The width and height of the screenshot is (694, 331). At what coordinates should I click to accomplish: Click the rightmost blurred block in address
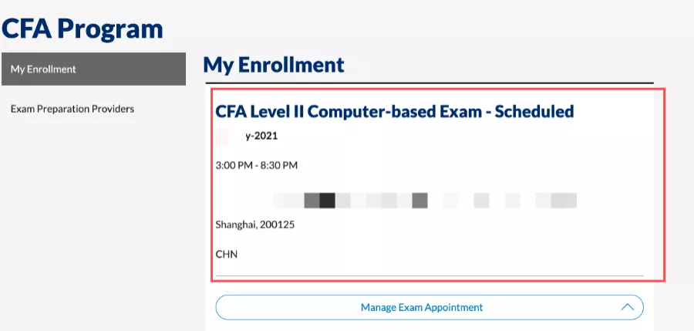(564, 201)
